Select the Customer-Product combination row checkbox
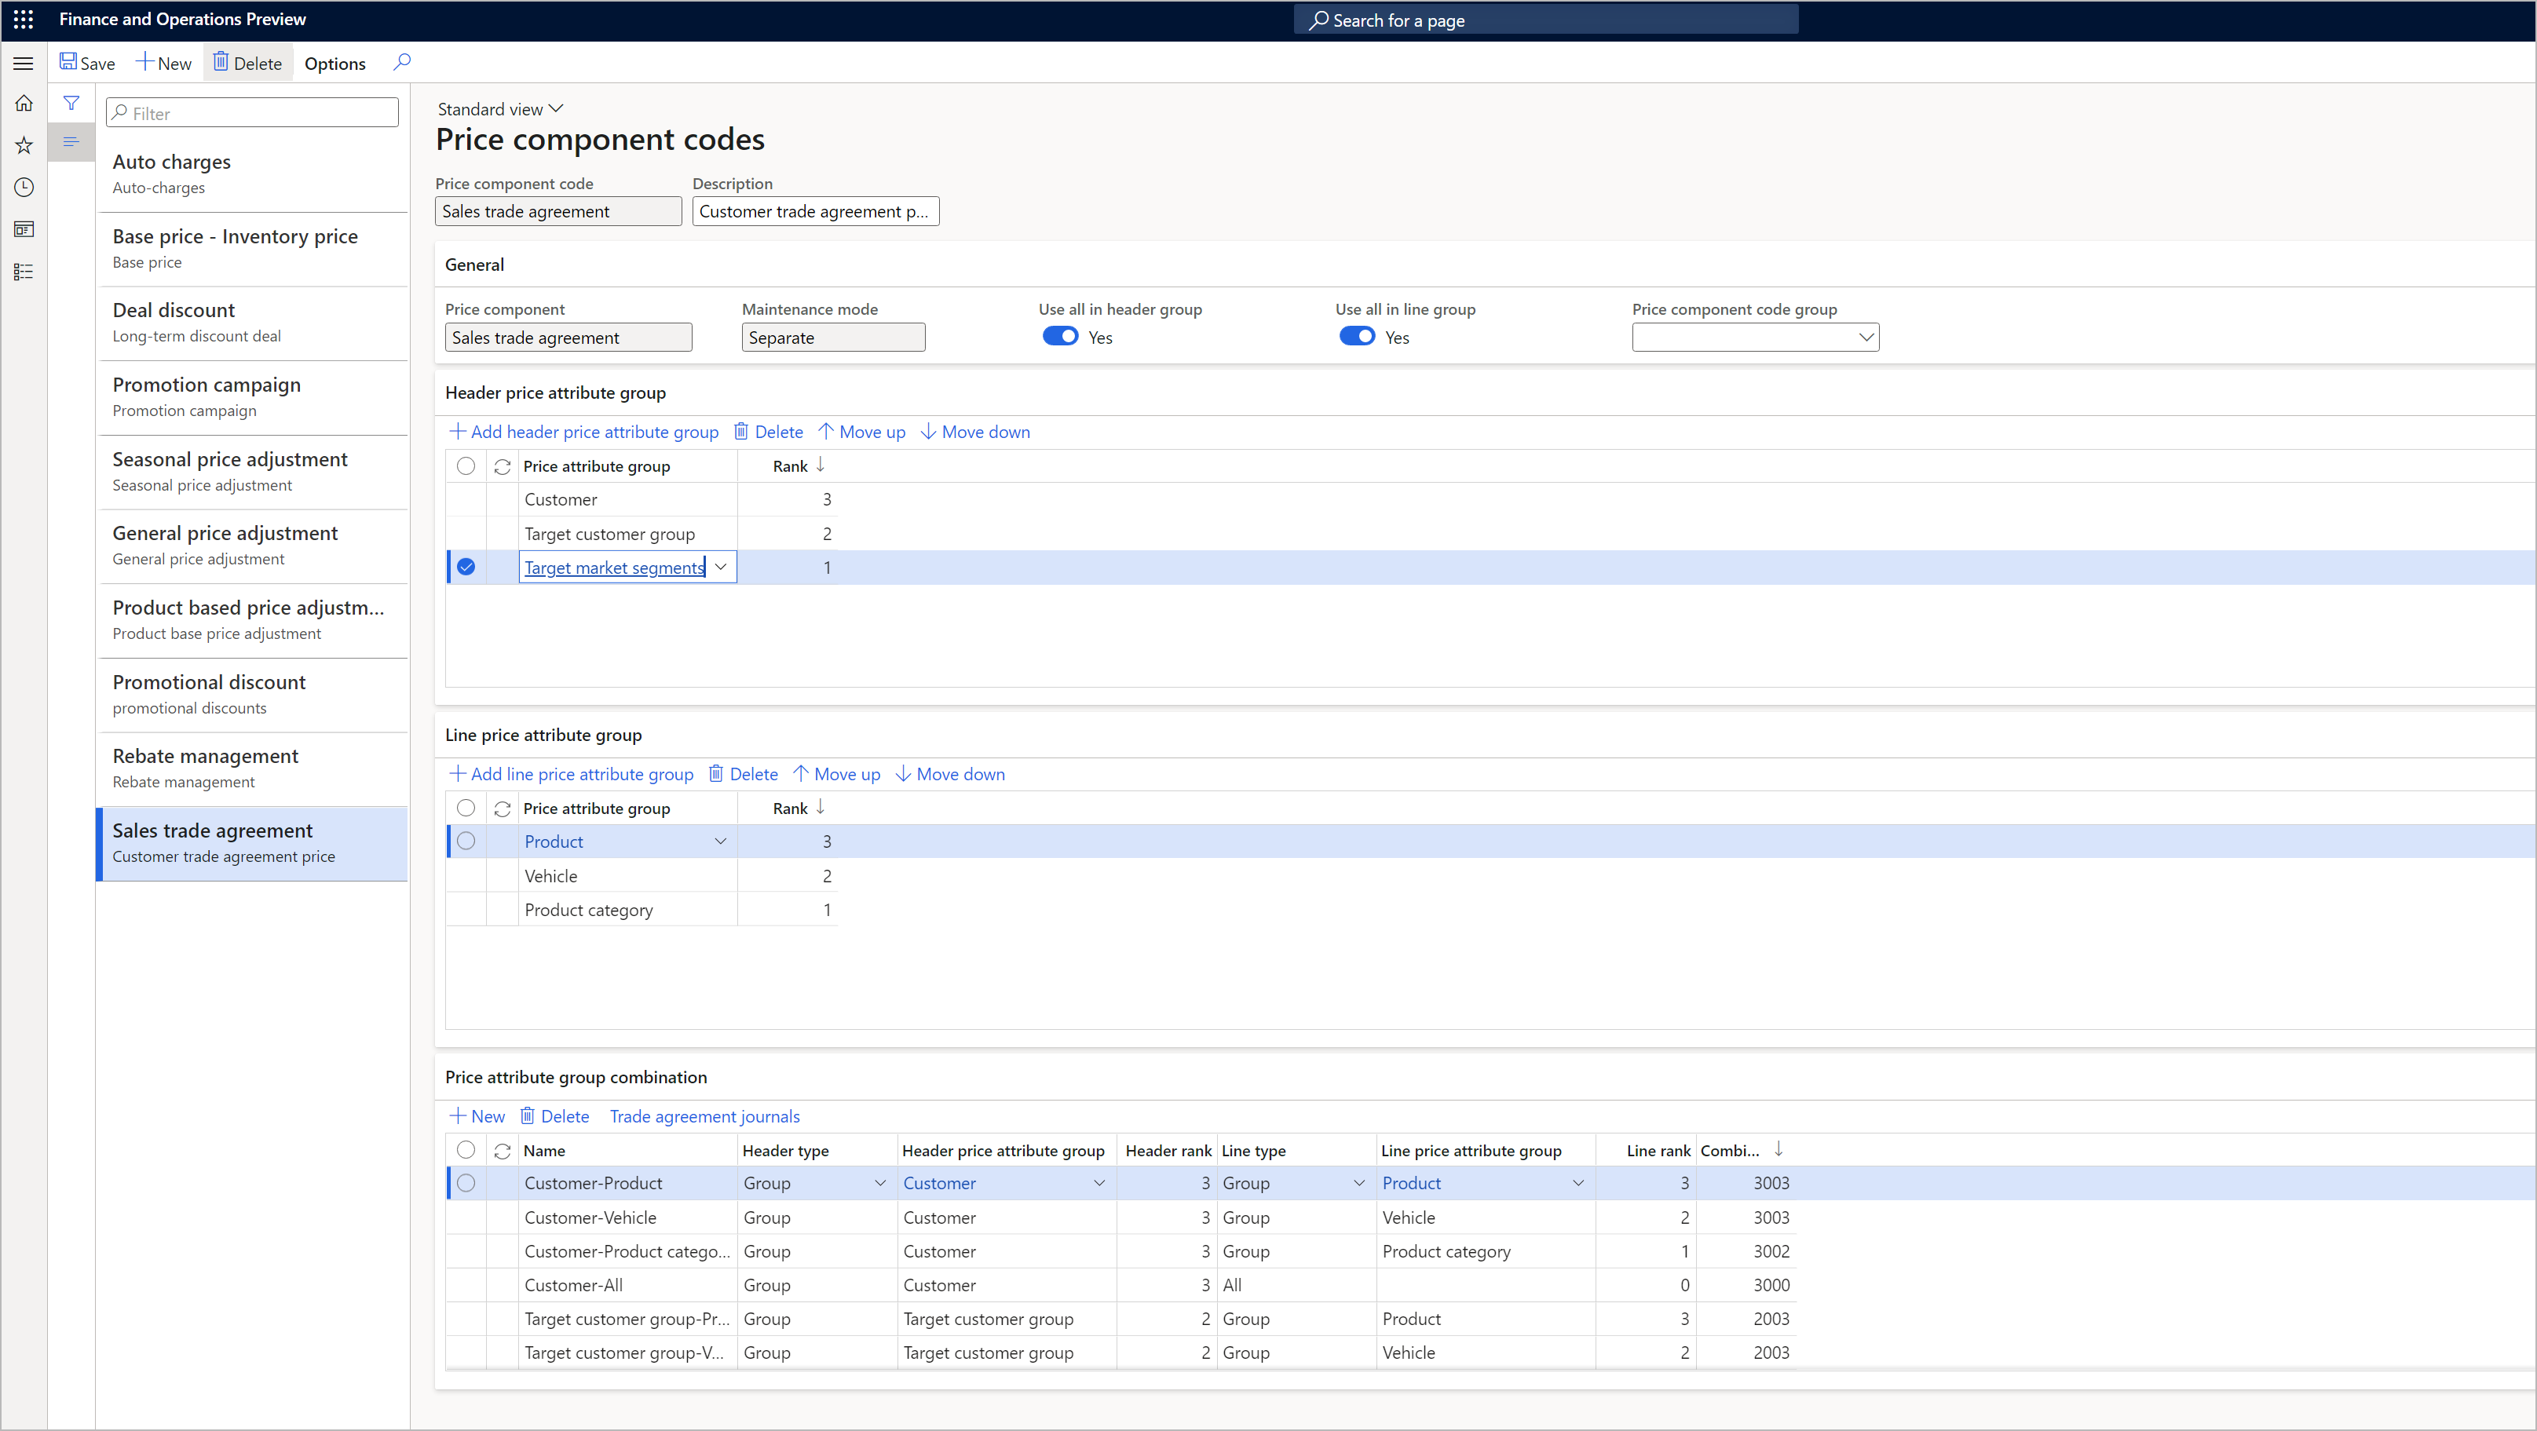 coord(466,1183)
